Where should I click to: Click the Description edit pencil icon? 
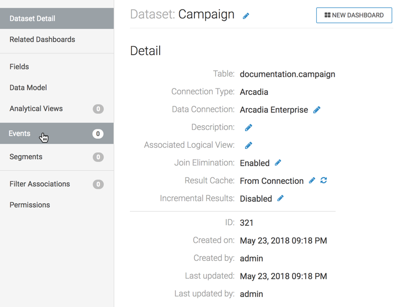coord(249,128)
